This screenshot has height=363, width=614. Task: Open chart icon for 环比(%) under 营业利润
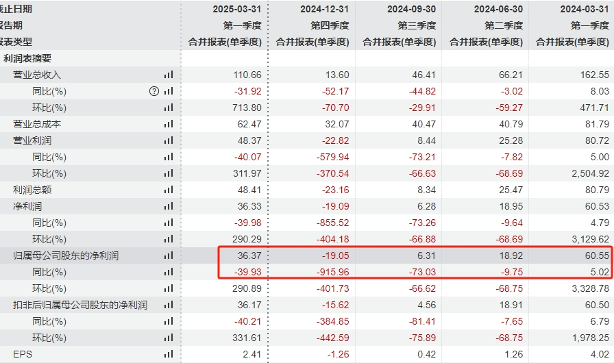(169, 173)
